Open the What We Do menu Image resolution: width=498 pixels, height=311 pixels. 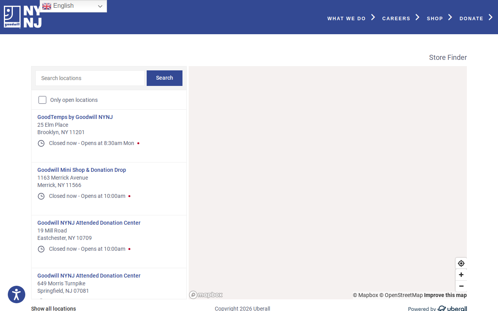[x=346, y=18]
